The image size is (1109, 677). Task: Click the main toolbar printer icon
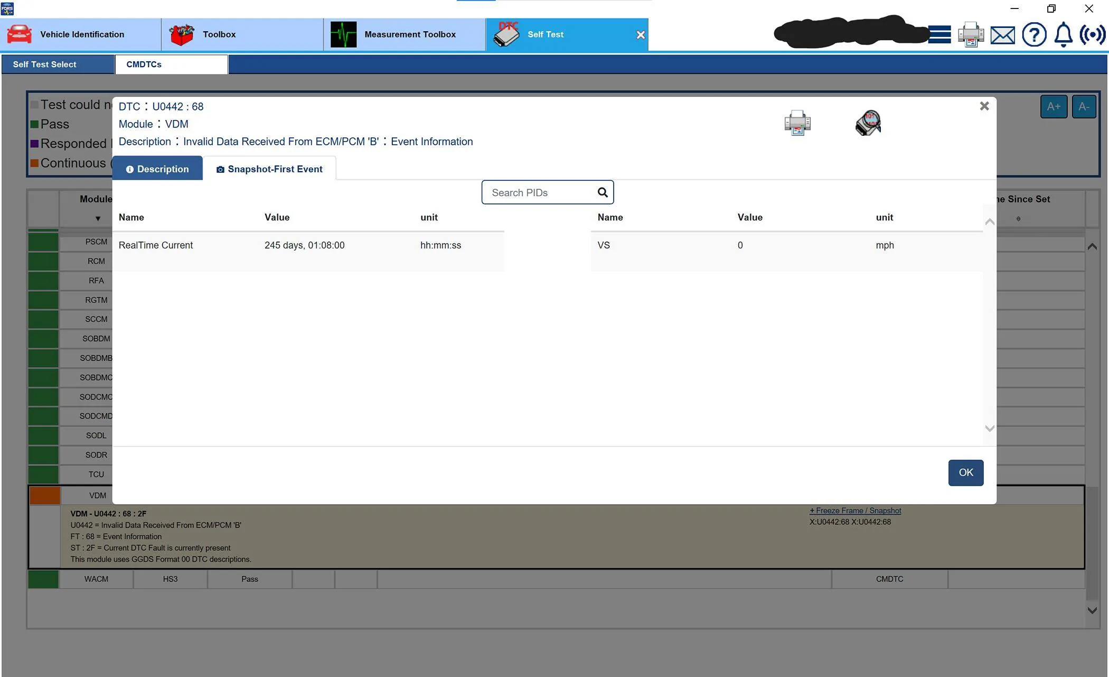pos(971,35)
